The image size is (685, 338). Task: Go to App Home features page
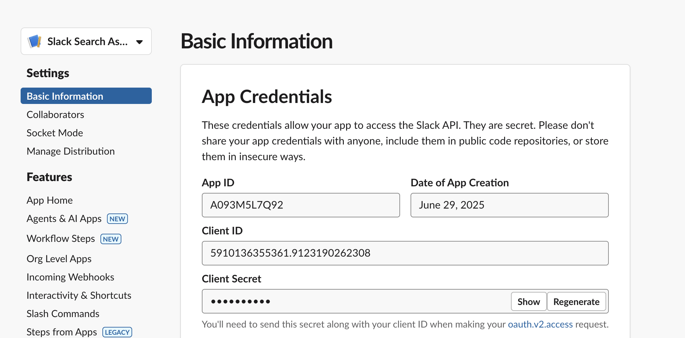(x=49, y=200)
